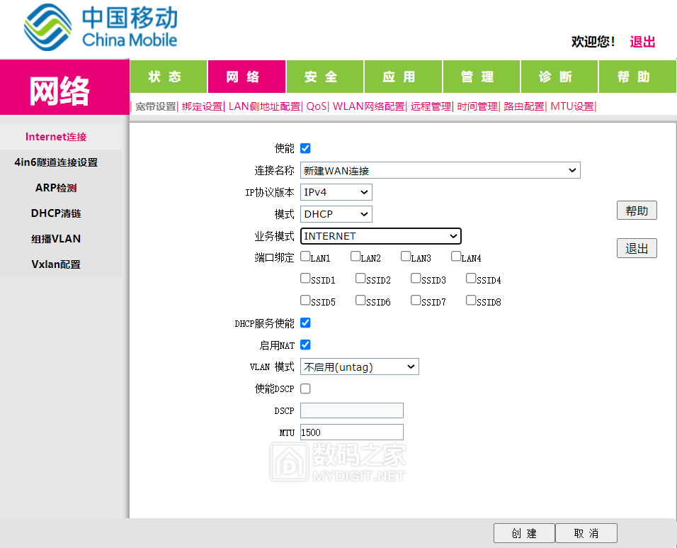Check the SSID5 binding box
The width and height of the screenshot is (677, 548).
(305, 300)
